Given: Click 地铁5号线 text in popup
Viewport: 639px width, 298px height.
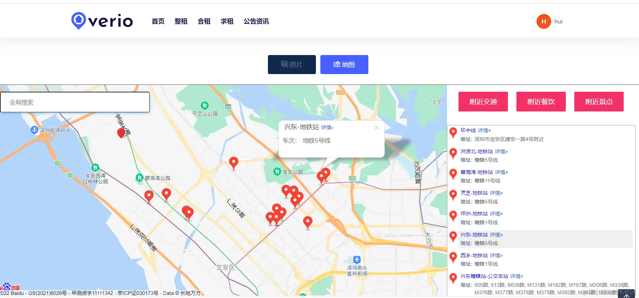Looking at the screenshot, I should 317,141.
